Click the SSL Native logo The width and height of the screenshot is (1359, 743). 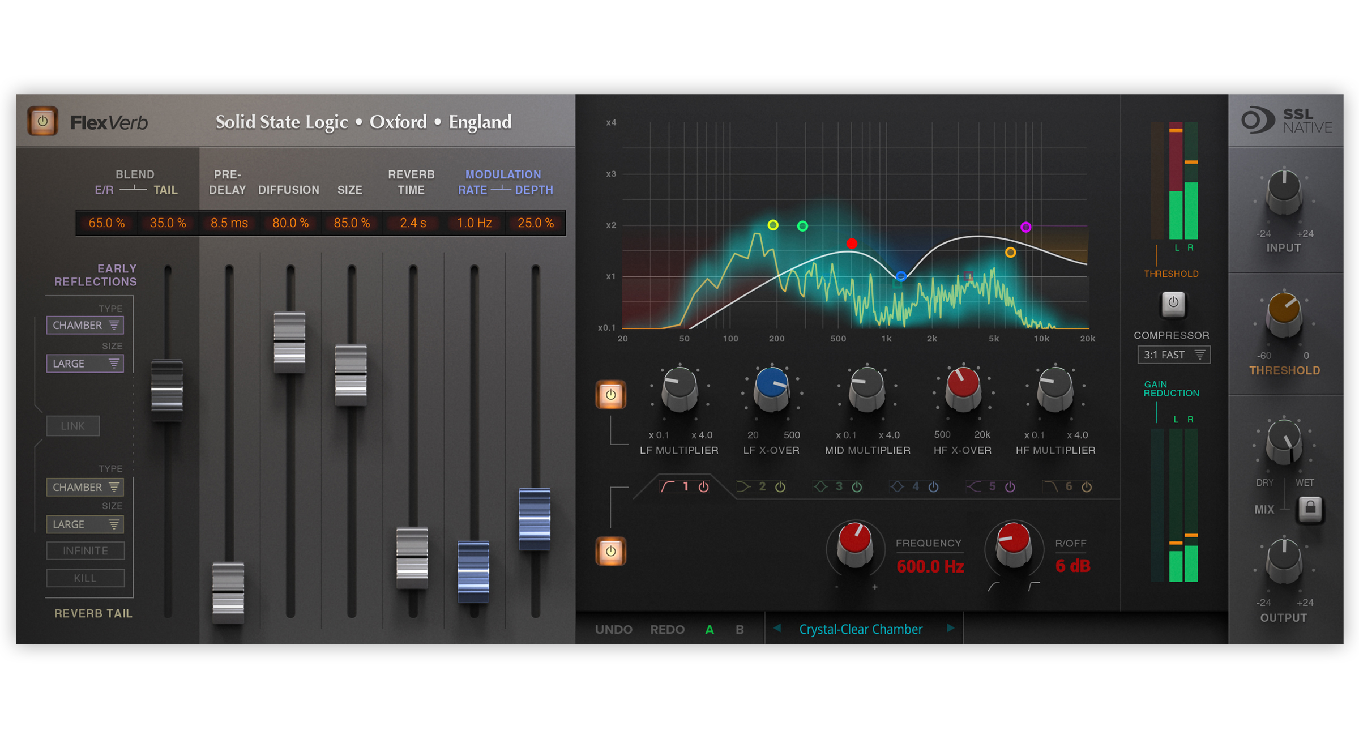1286,121
